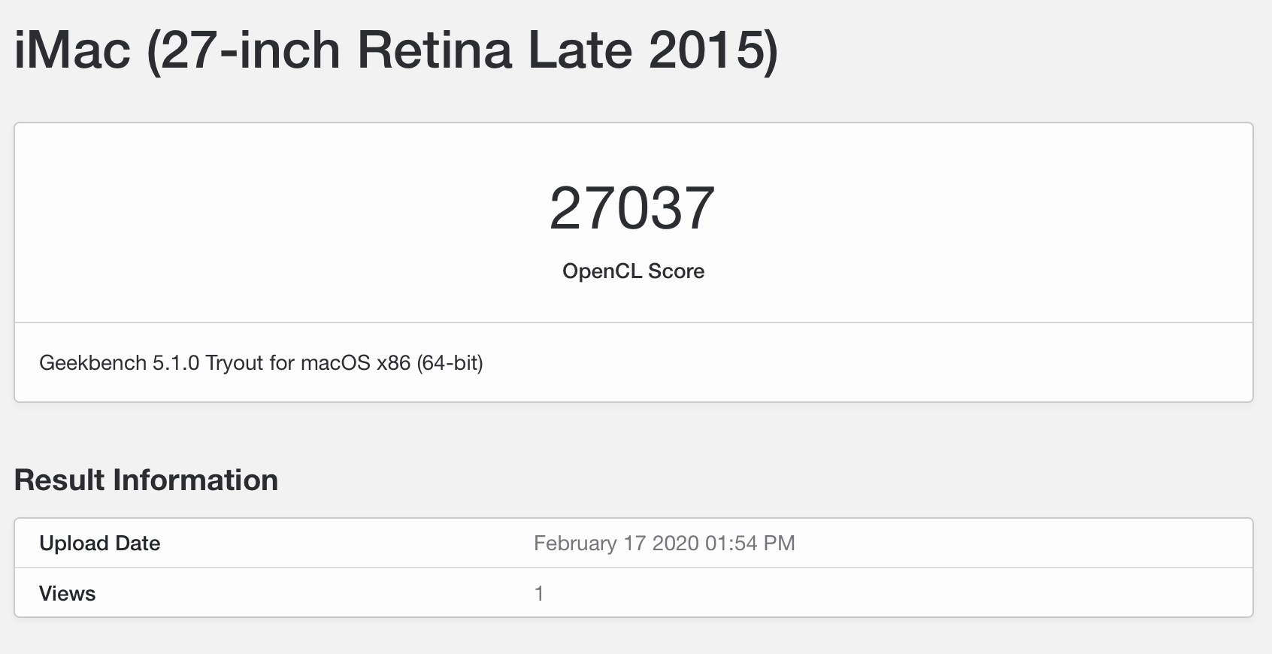This screenshot has width=1272, height=654.
Task: Click the Result Information heading
Action: 146,480
